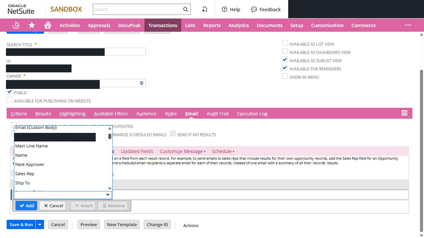
Task: Open the Documents menu
Action: (x=270, y=25)
